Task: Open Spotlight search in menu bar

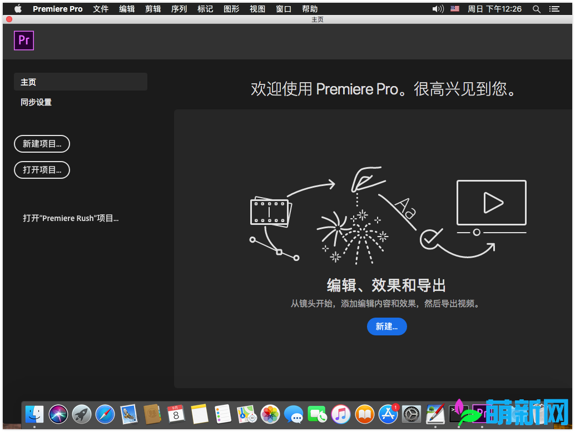Action: (537, 9)
